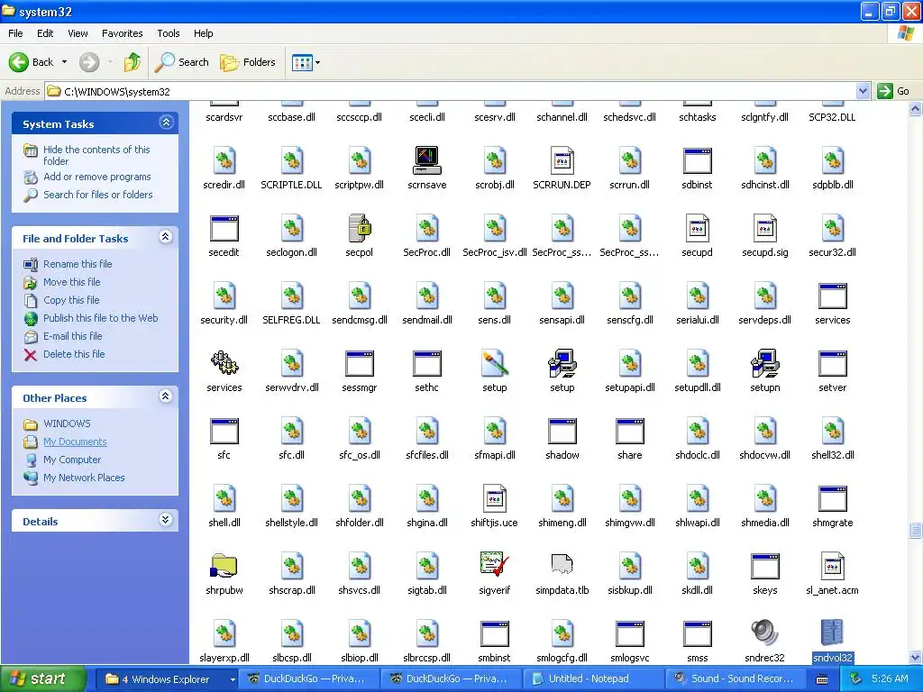923x692 pixels.
Task: Select the sfc.dll file icon
Action: point(292,431)
